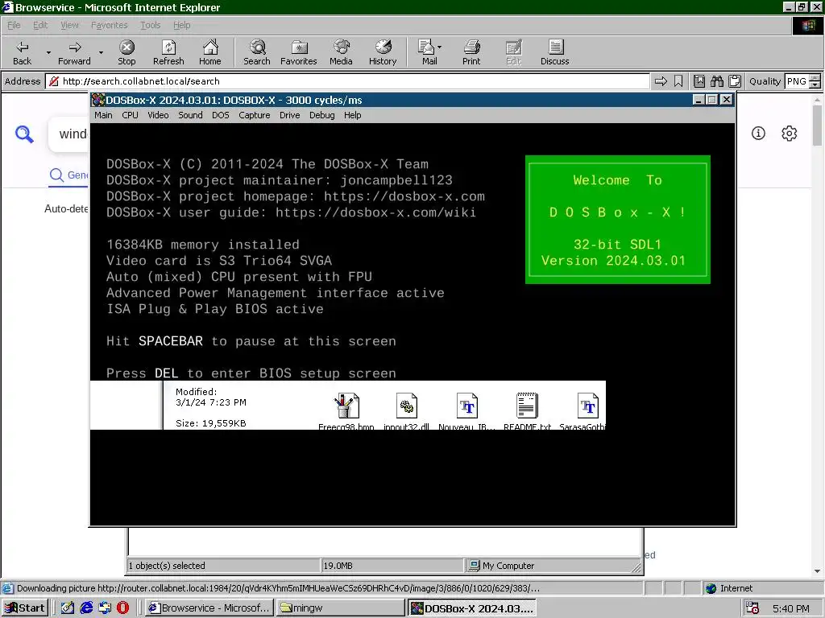The height and width of the screenshot is (618, 825).
Task: Click the info circle icon on search page
Action: (x=758, y=134)
